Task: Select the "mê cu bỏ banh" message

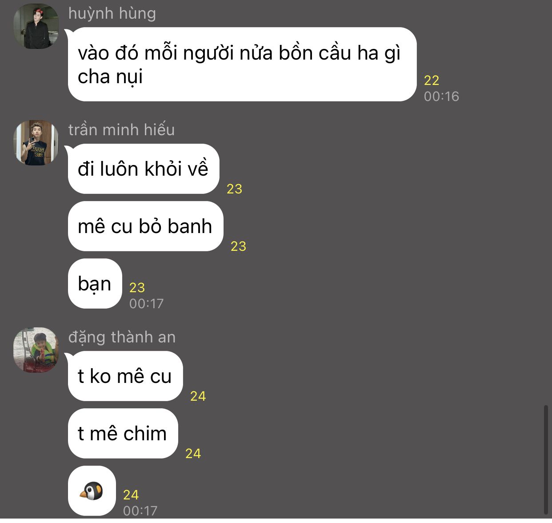Action: click(146, 226)
